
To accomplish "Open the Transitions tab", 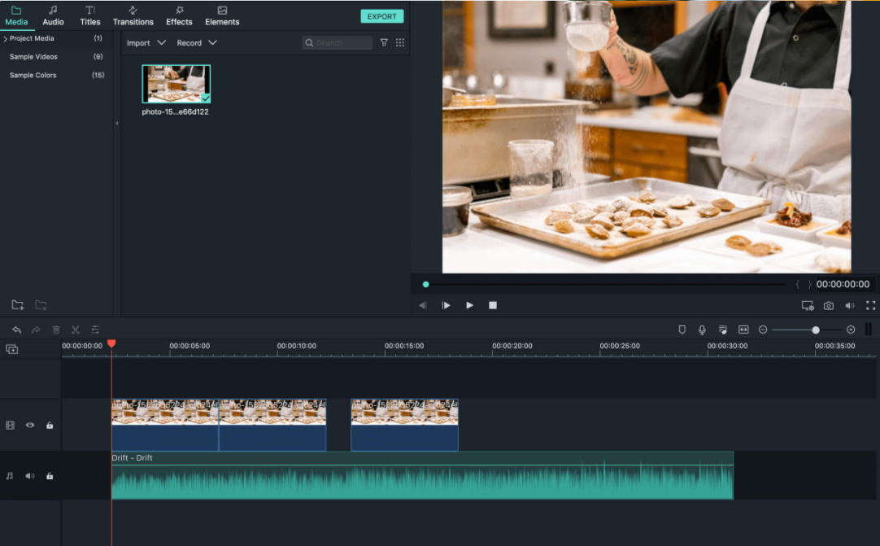I will pyautogui.click(x=133, y=15).
